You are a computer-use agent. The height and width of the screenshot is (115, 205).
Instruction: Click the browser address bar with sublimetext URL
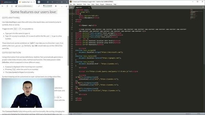[25, 6]
